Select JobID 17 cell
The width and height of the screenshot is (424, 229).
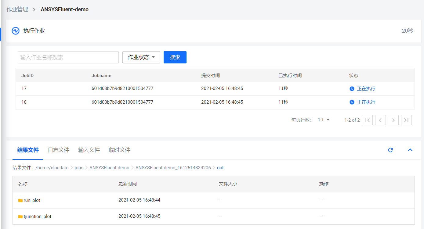pyautogui.click(x=24, y=89)
